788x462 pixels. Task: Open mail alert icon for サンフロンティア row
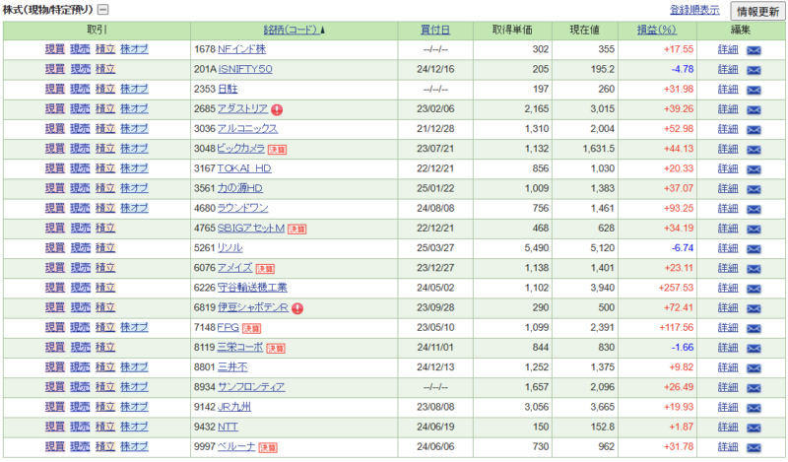(754, 387)
